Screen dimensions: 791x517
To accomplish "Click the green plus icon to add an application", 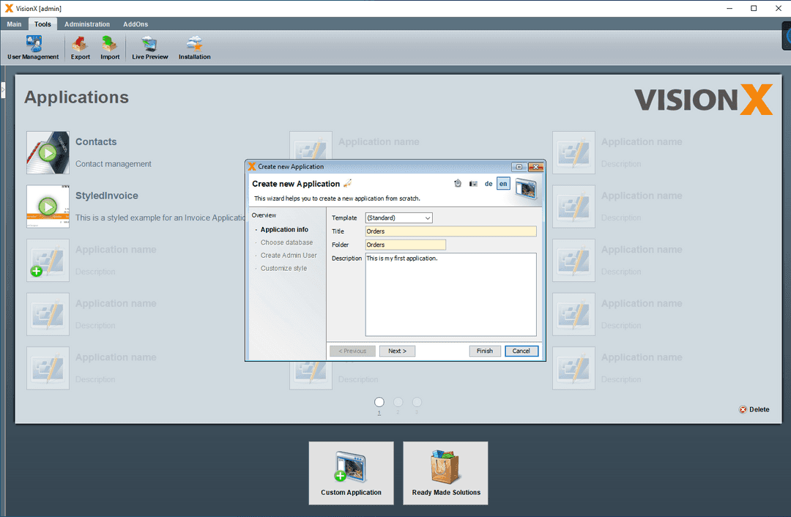I will pos(36,271).
